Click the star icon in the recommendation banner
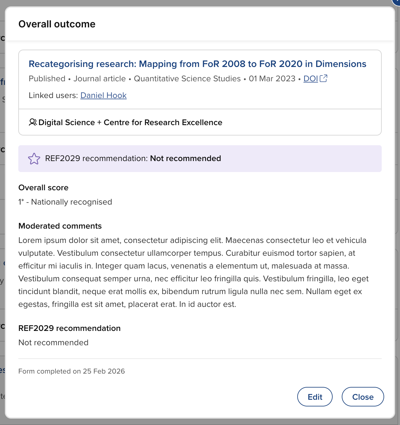This screenshot has height=425, width=400. pyautogui.click(x=34, y=159)
